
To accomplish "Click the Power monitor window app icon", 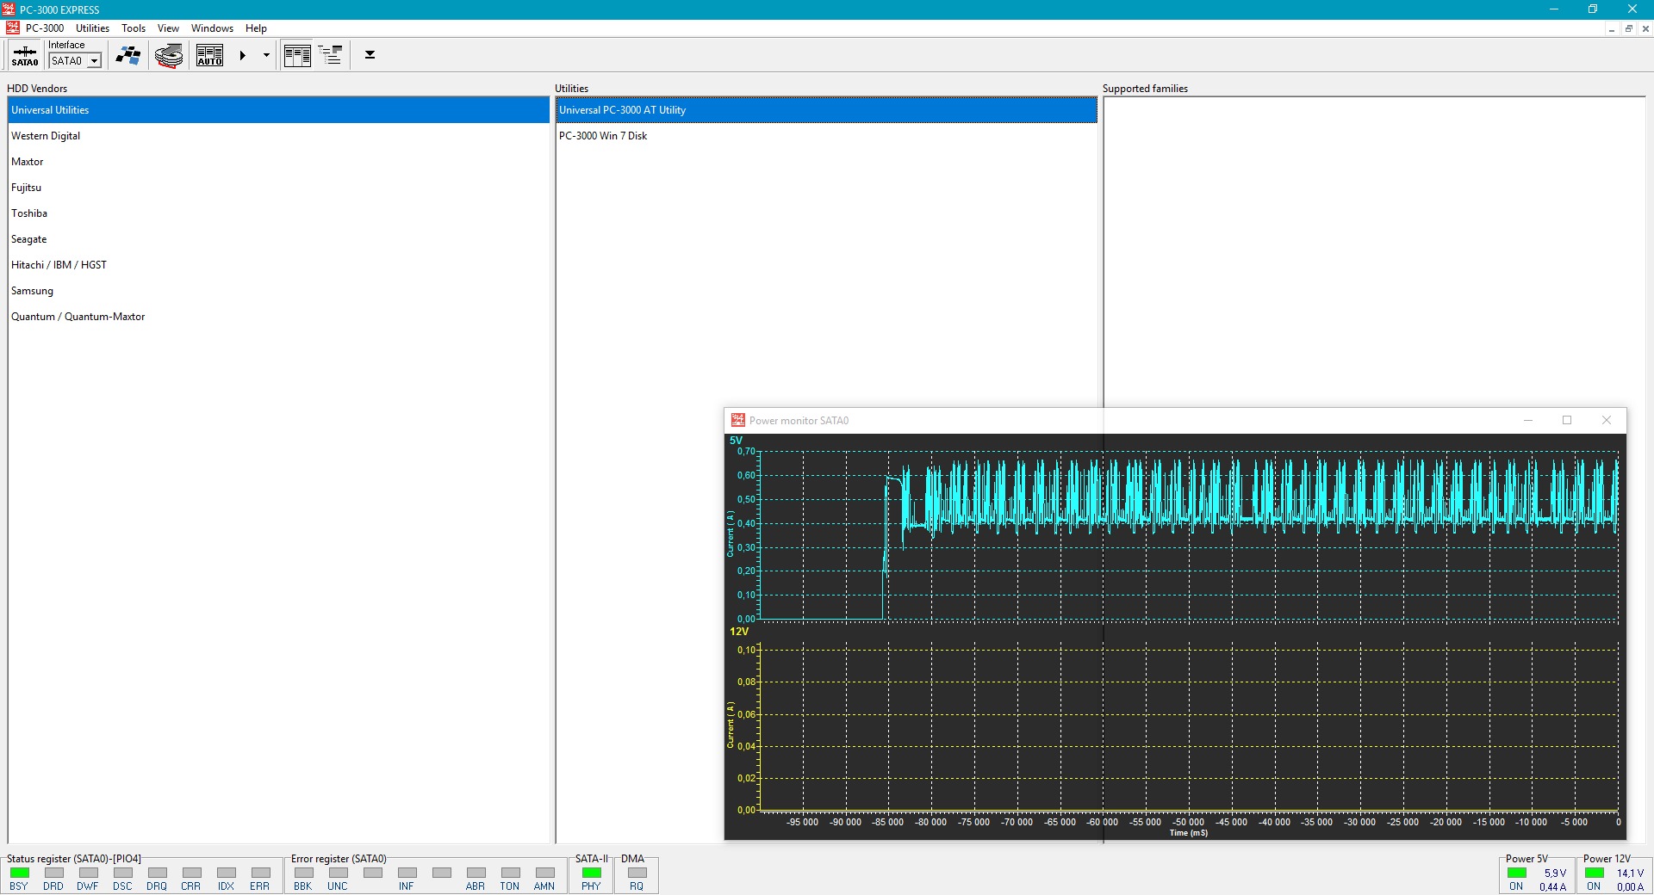I will tap(738, 420).
